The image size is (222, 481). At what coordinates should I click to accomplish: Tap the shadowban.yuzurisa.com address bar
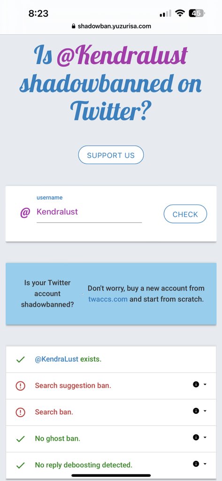(111, 26)
